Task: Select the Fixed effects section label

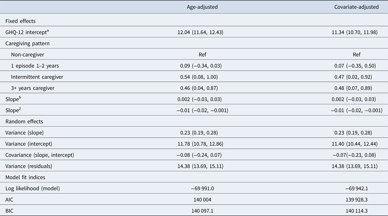Action: pyautogui.click(x=20, y=21)
